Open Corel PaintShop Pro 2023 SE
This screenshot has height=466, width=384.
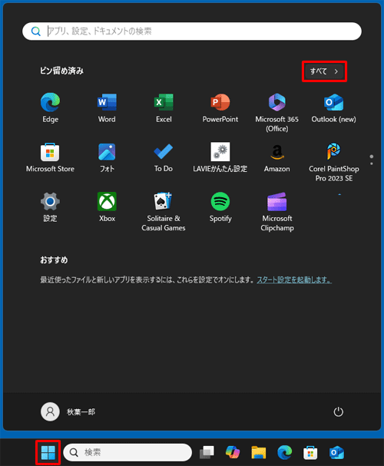pyautogui.click(x=333, y=162)
